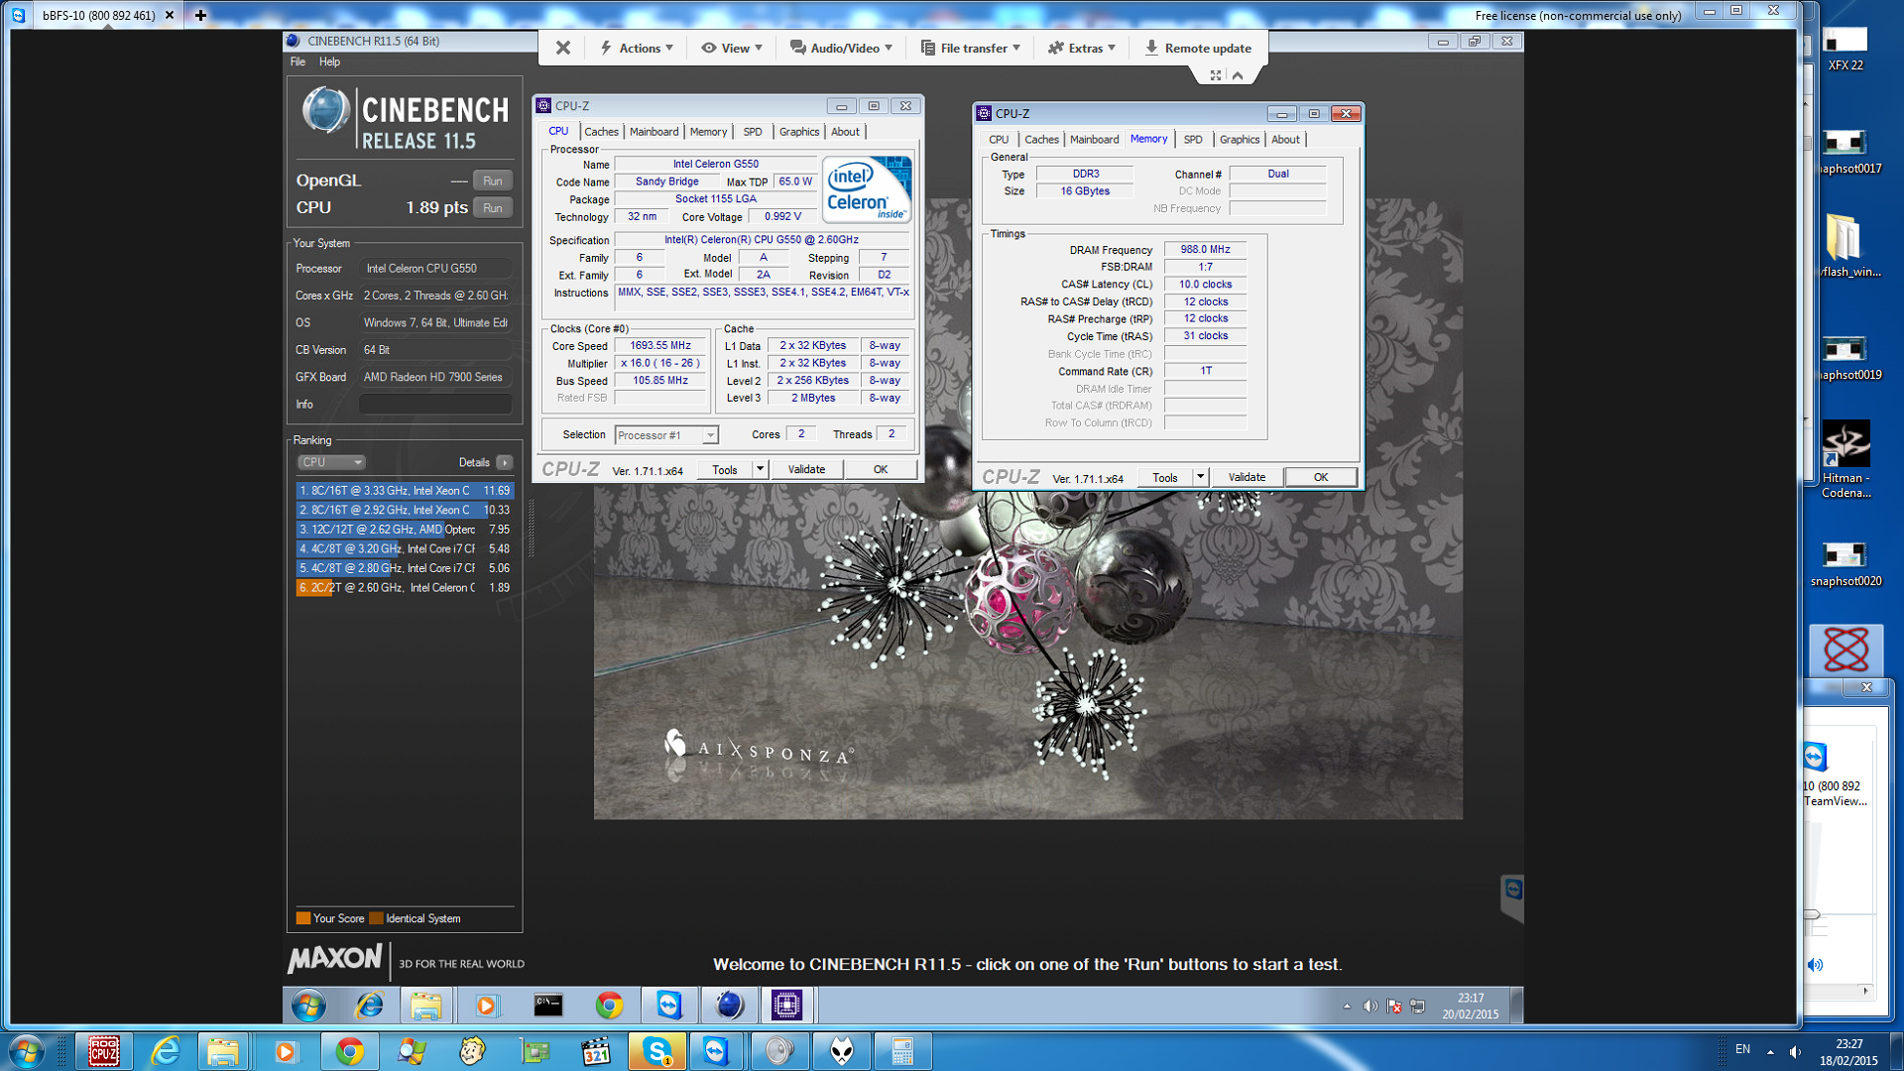Image resolution: width=1904 pixels, height=1071 pixels.
Task: Run the CPU benchmark in Cinebench
Action: click(x=493, y=208)
